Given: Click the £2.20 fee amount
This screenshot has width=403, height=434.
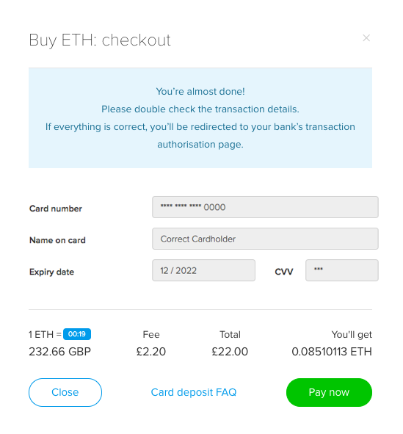Looking at the screenshot, I should click(151, 352).
